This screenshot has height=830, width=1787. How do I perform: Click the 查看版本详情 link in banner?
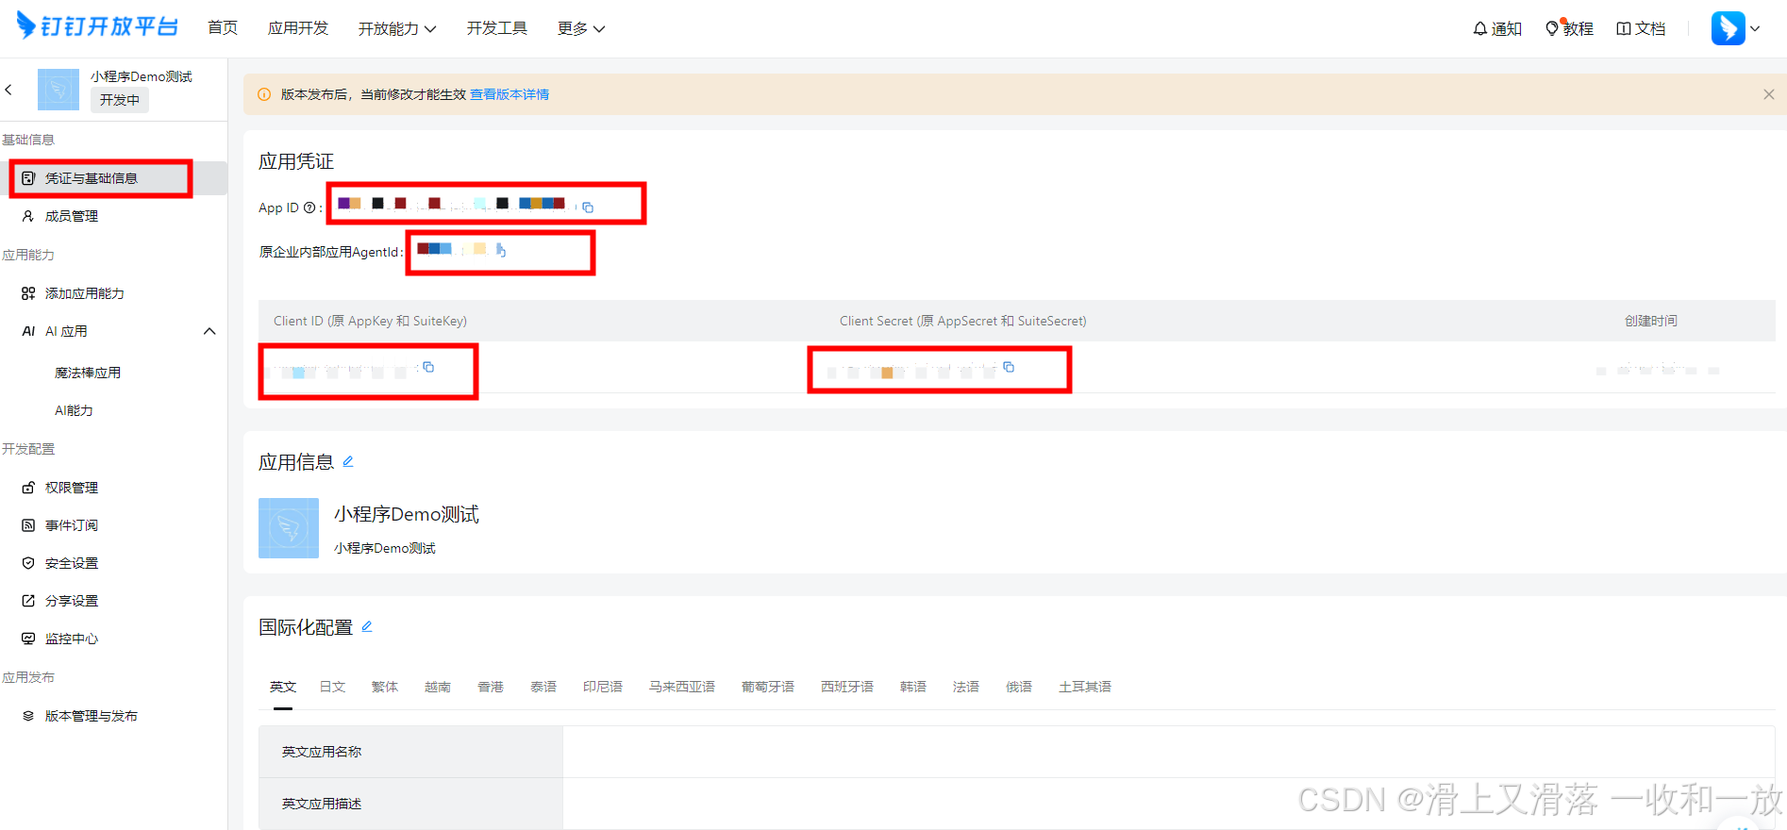(x=509, y=94)
